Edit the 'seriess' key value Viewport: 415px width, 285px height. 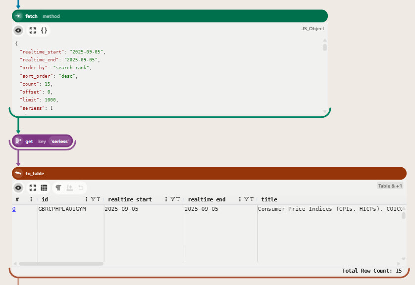click(x=59, y=142)
